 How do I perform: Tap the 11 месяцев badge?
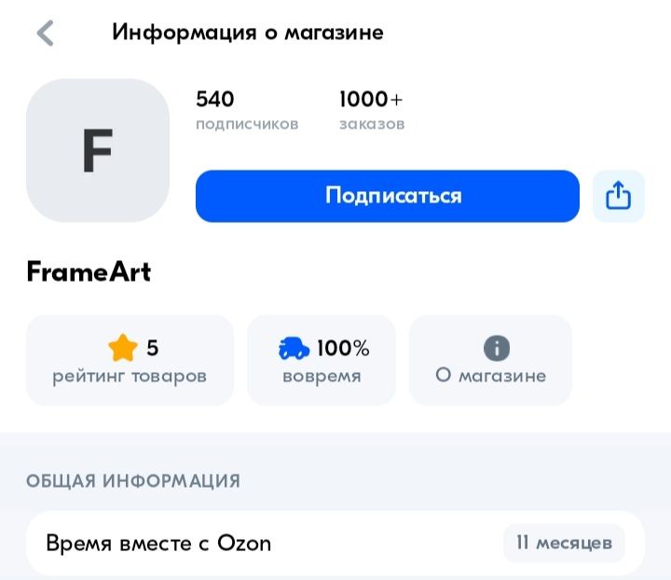[x=564, y=543]
